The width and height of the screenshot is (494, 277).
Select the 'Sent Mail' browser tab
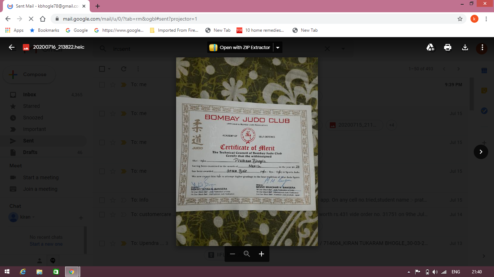click(x=47, y=6)
